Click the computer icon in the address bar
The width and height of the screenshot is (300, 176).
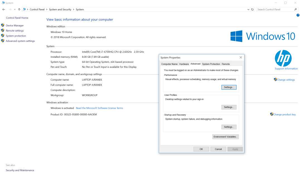tap(24, 9)
